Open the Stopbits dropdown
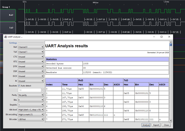Screen dimensions: 185x131 point(31,105)
